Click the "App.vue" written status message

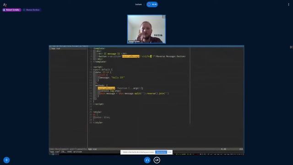point(65,152)
